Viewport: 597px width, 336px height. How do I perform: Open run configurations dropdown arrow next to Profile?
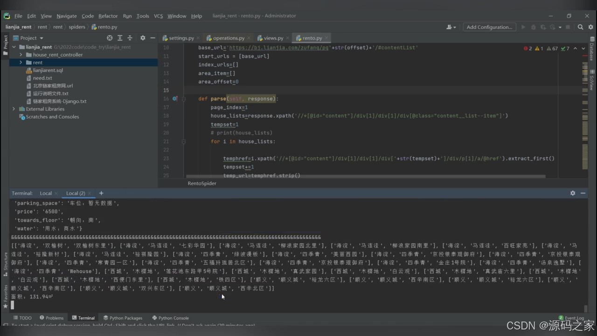click(560, 27)
